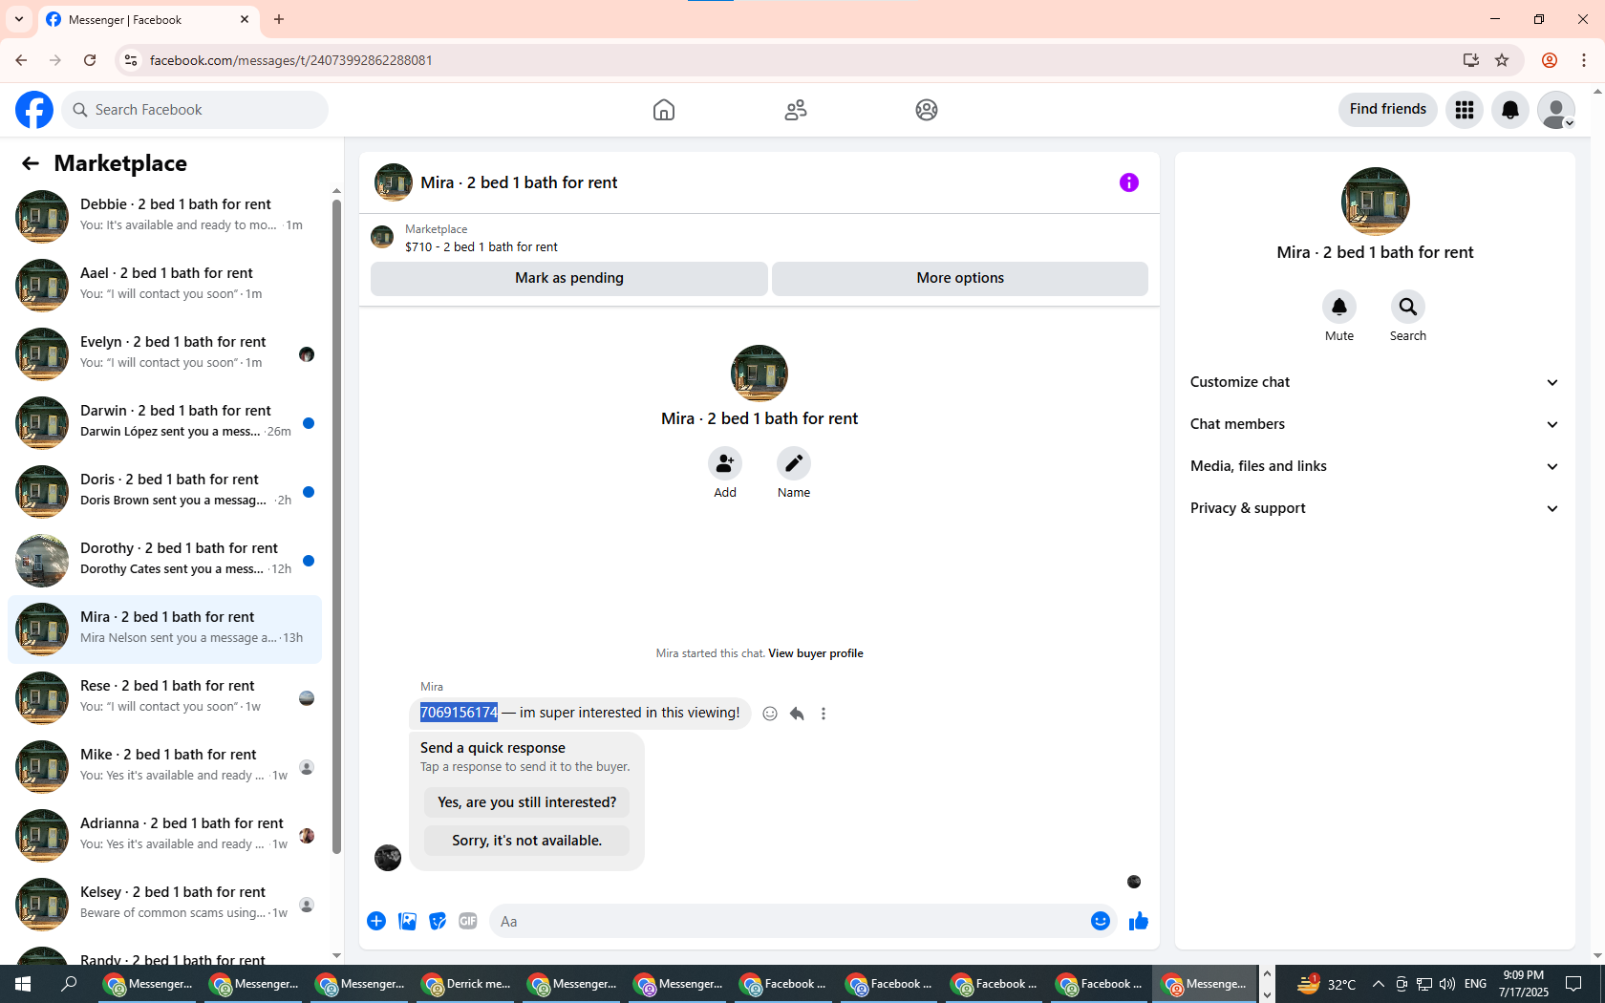1605x1003 pixels.
Task: Open the taskbar volume control
Action: point(1447,984)
